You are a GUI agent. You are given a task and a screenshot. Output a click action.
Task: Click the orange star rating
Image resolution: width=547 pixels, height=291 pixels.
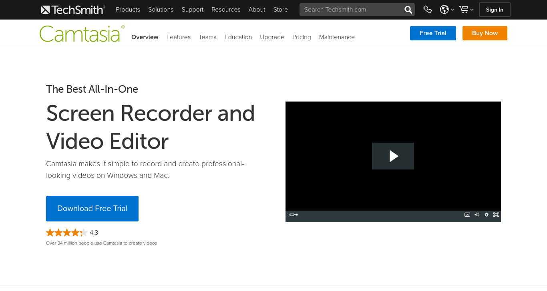click(66, 233)
